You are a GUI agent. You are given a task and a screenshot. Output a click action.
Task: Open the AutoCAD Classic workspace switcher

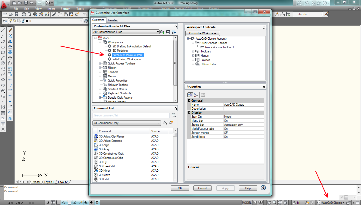point(331,202)
